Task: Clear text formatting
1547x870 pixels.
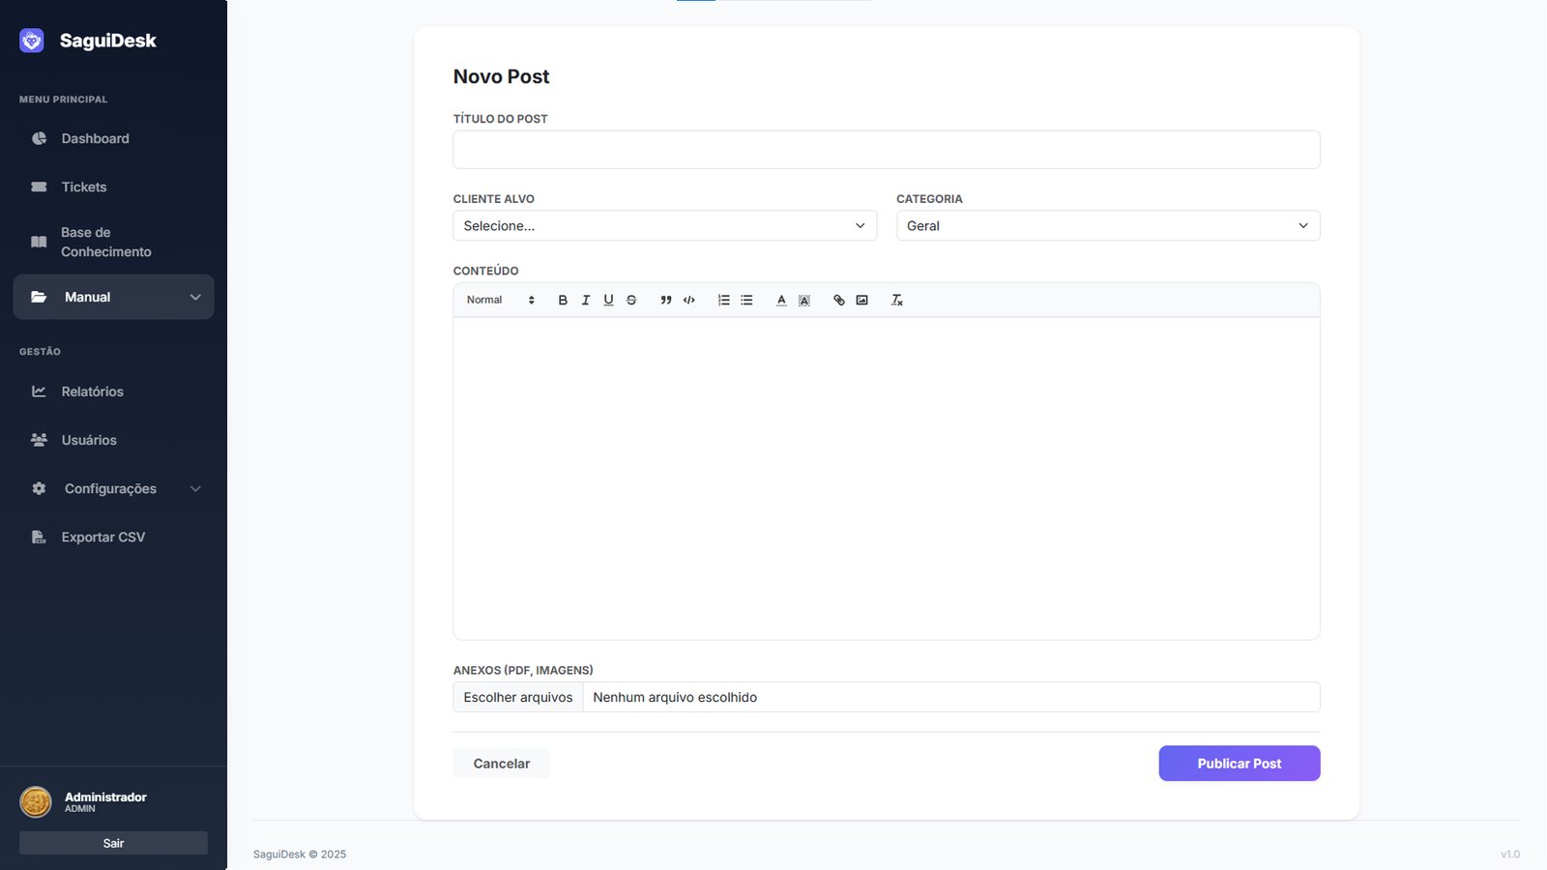Action: pos(896,301)
